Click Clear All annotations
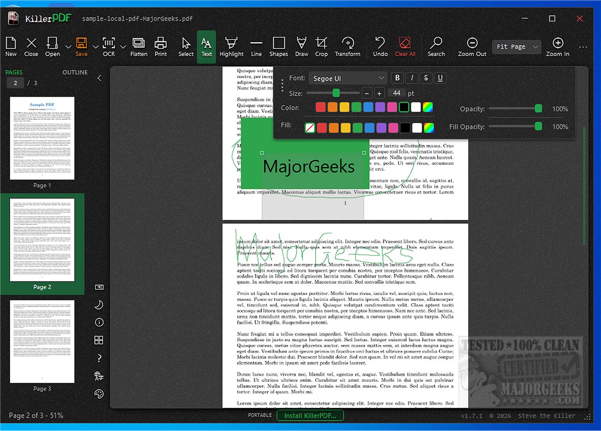 pos(405,47)
